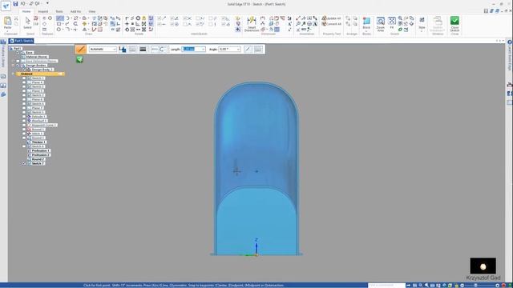Switch to the Add-Ins ribbon tab
The width and height of the screenshot is (513, 288).
pyautogui.click(x=75, y=11)
